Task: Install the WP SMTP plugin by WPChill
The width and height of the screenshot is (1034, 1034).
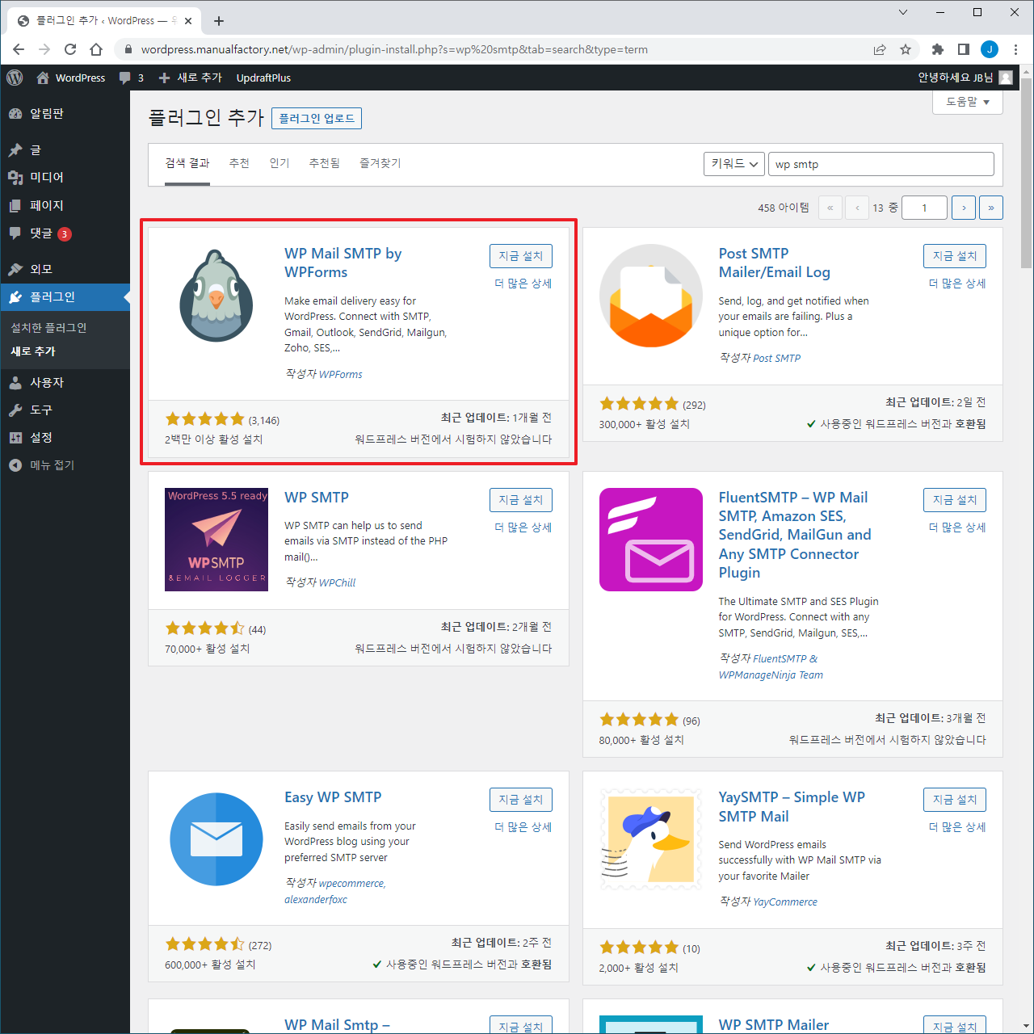Action: point(521,500)
